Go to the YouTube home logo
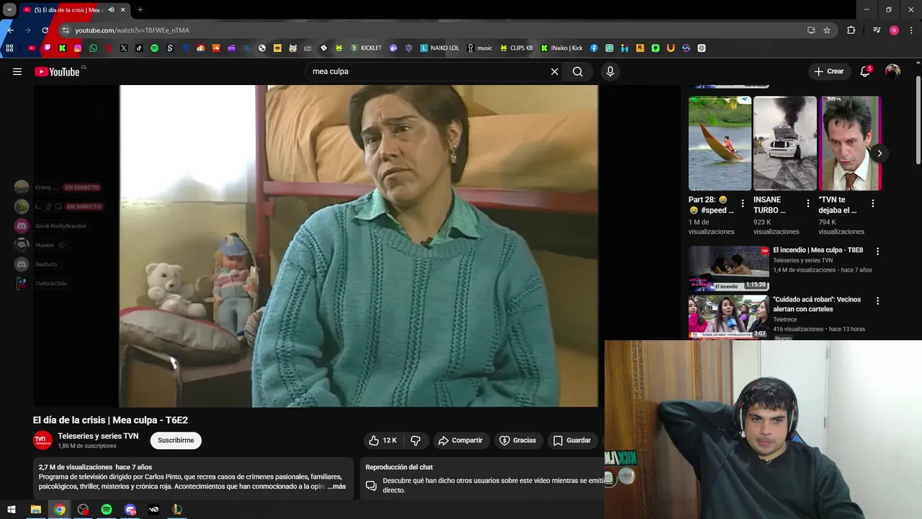Screen dimensions: 922x519 pos(57,71)
